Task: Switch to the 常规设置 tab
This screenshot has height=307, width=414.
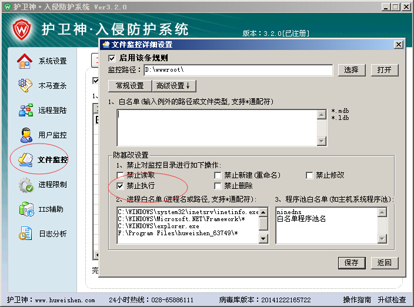Action: 130,86
